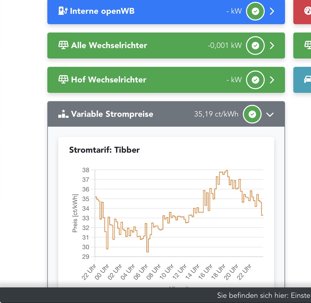The height and width of the screenshot is (303, 311).
Task: Click the green status checkmark on Variable Strompreise
Action: [x=252, y=114]
